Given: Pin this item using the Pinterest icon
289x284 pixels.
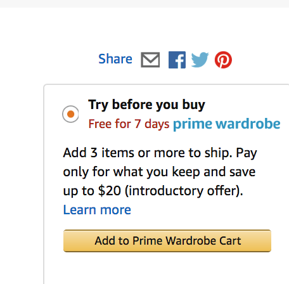Looking at the screenshot, I should tap(223, 60).
